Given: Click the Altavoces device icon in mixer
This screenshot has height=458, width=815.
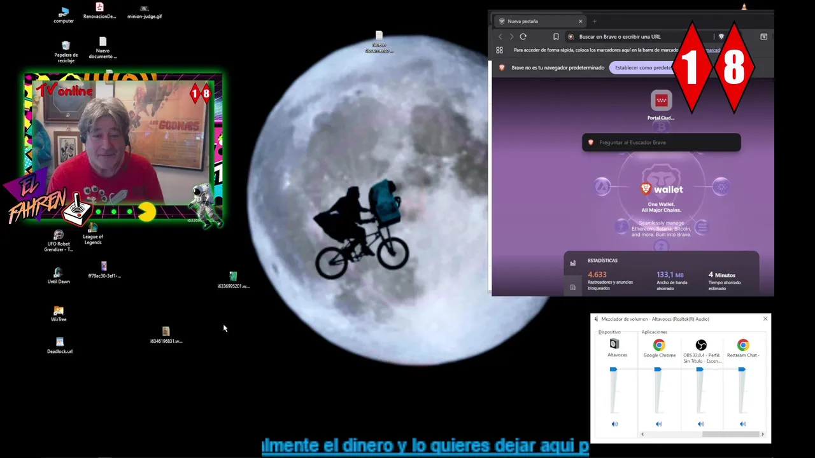Looking at the screenshot, I should coord(614,344).
